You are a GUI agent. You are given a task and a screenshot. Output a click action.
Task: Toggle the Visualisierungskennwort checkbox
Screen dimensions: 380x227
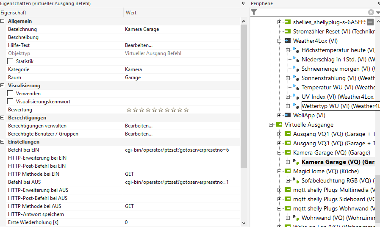11,102
